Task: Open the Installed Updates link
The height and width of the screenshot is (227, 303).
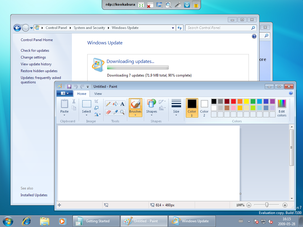Action: [x=34, y=195]
